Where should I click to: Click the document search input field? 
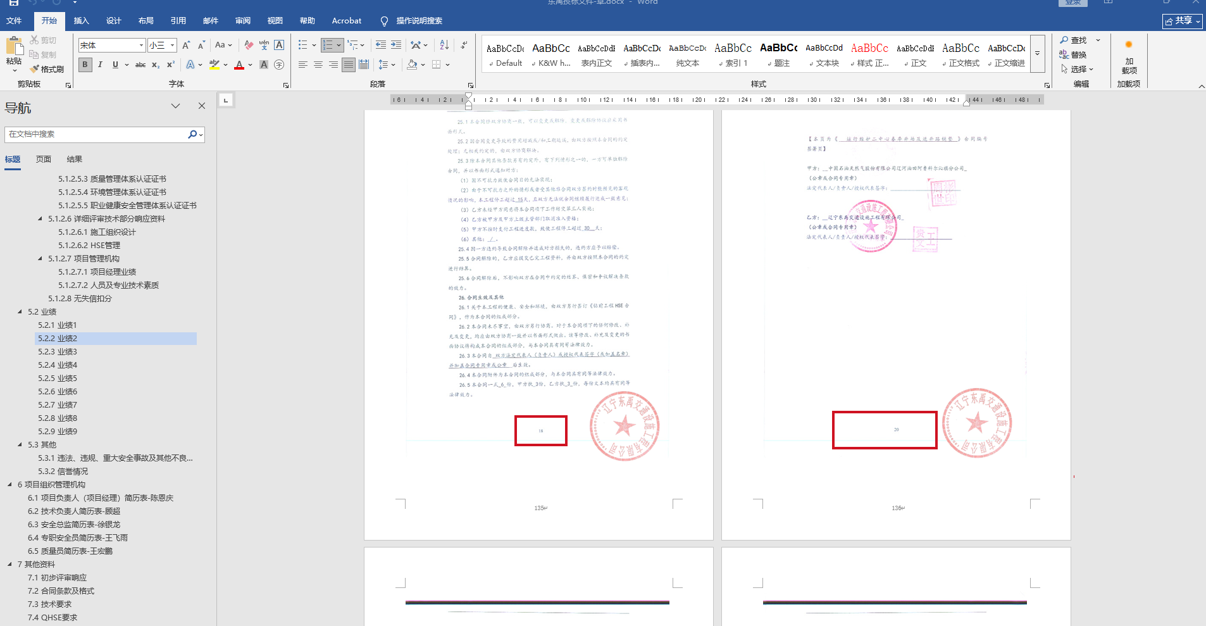point(96,134)
